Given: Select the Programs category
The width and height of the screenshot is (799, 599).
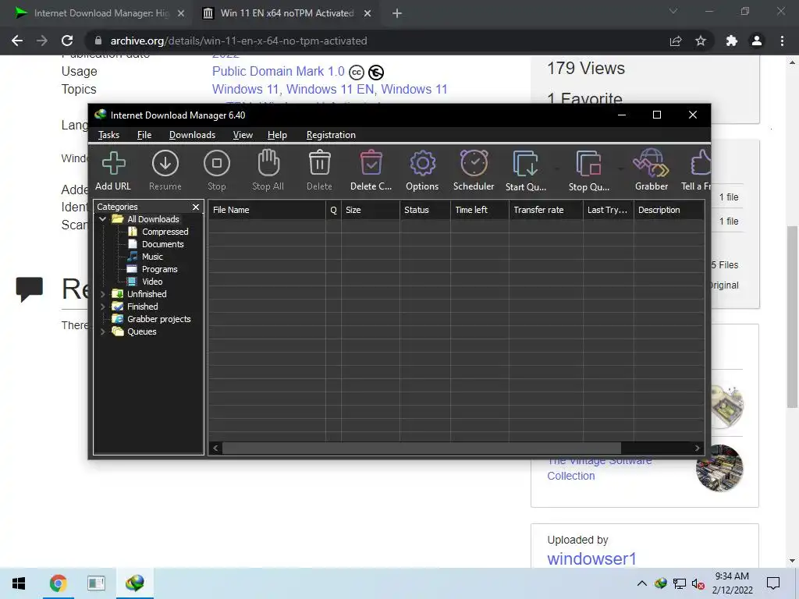Looking at the screenshot, I should coord(159,269).
